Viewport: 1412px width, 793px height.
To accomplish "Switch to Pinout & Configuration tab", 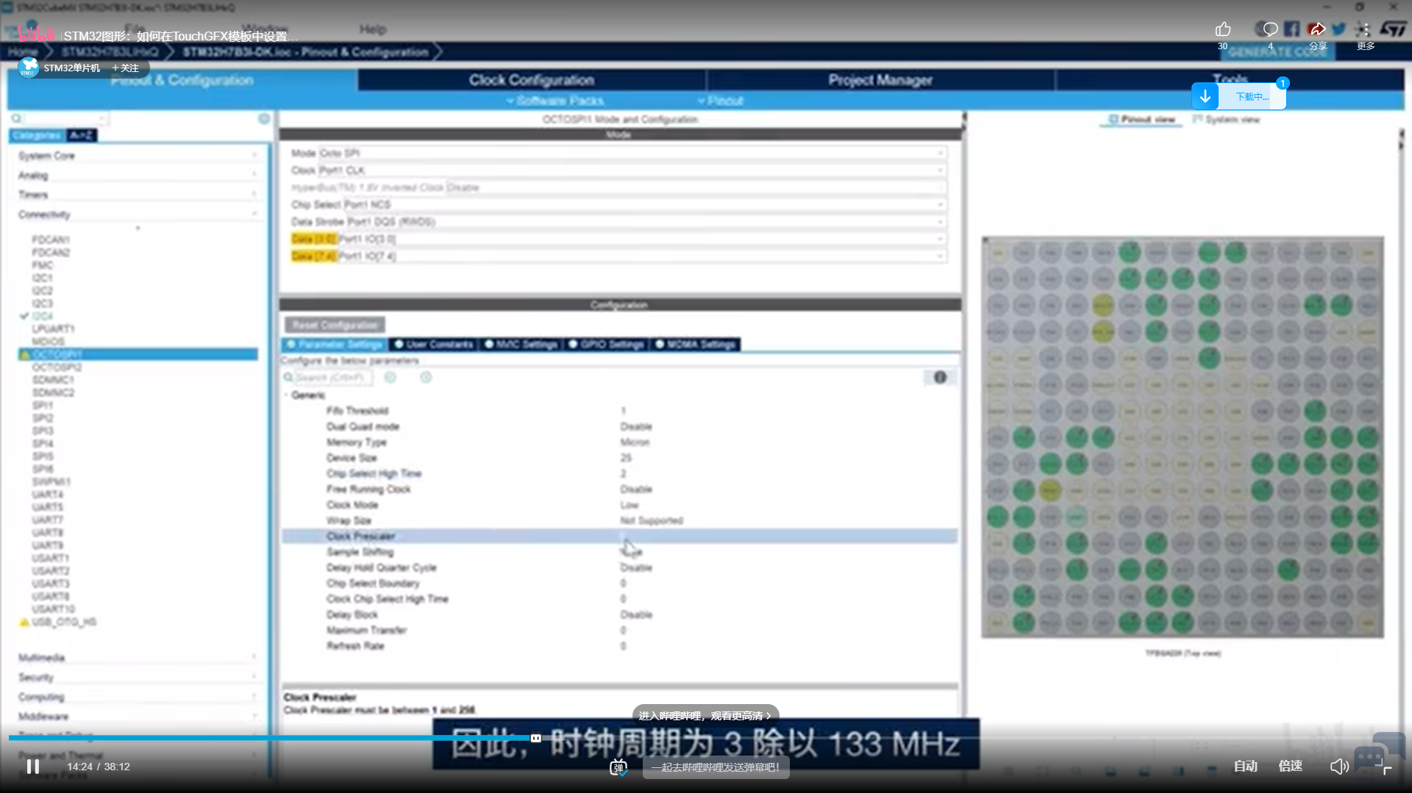I will click(182, 80).
